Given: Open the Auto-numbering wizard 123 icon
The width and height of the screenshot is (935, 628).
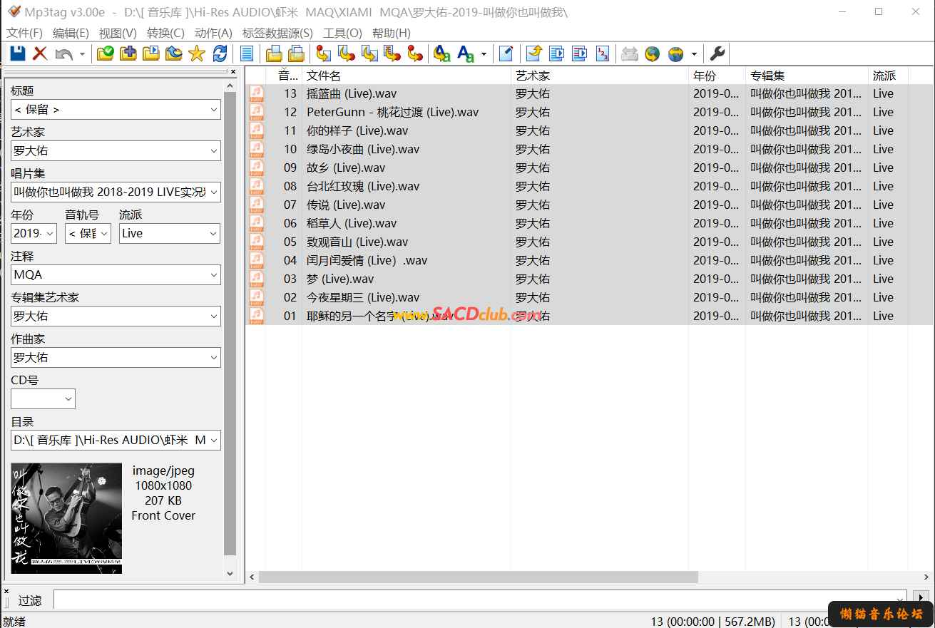Looking at the screenshot, I should [603, 53].
